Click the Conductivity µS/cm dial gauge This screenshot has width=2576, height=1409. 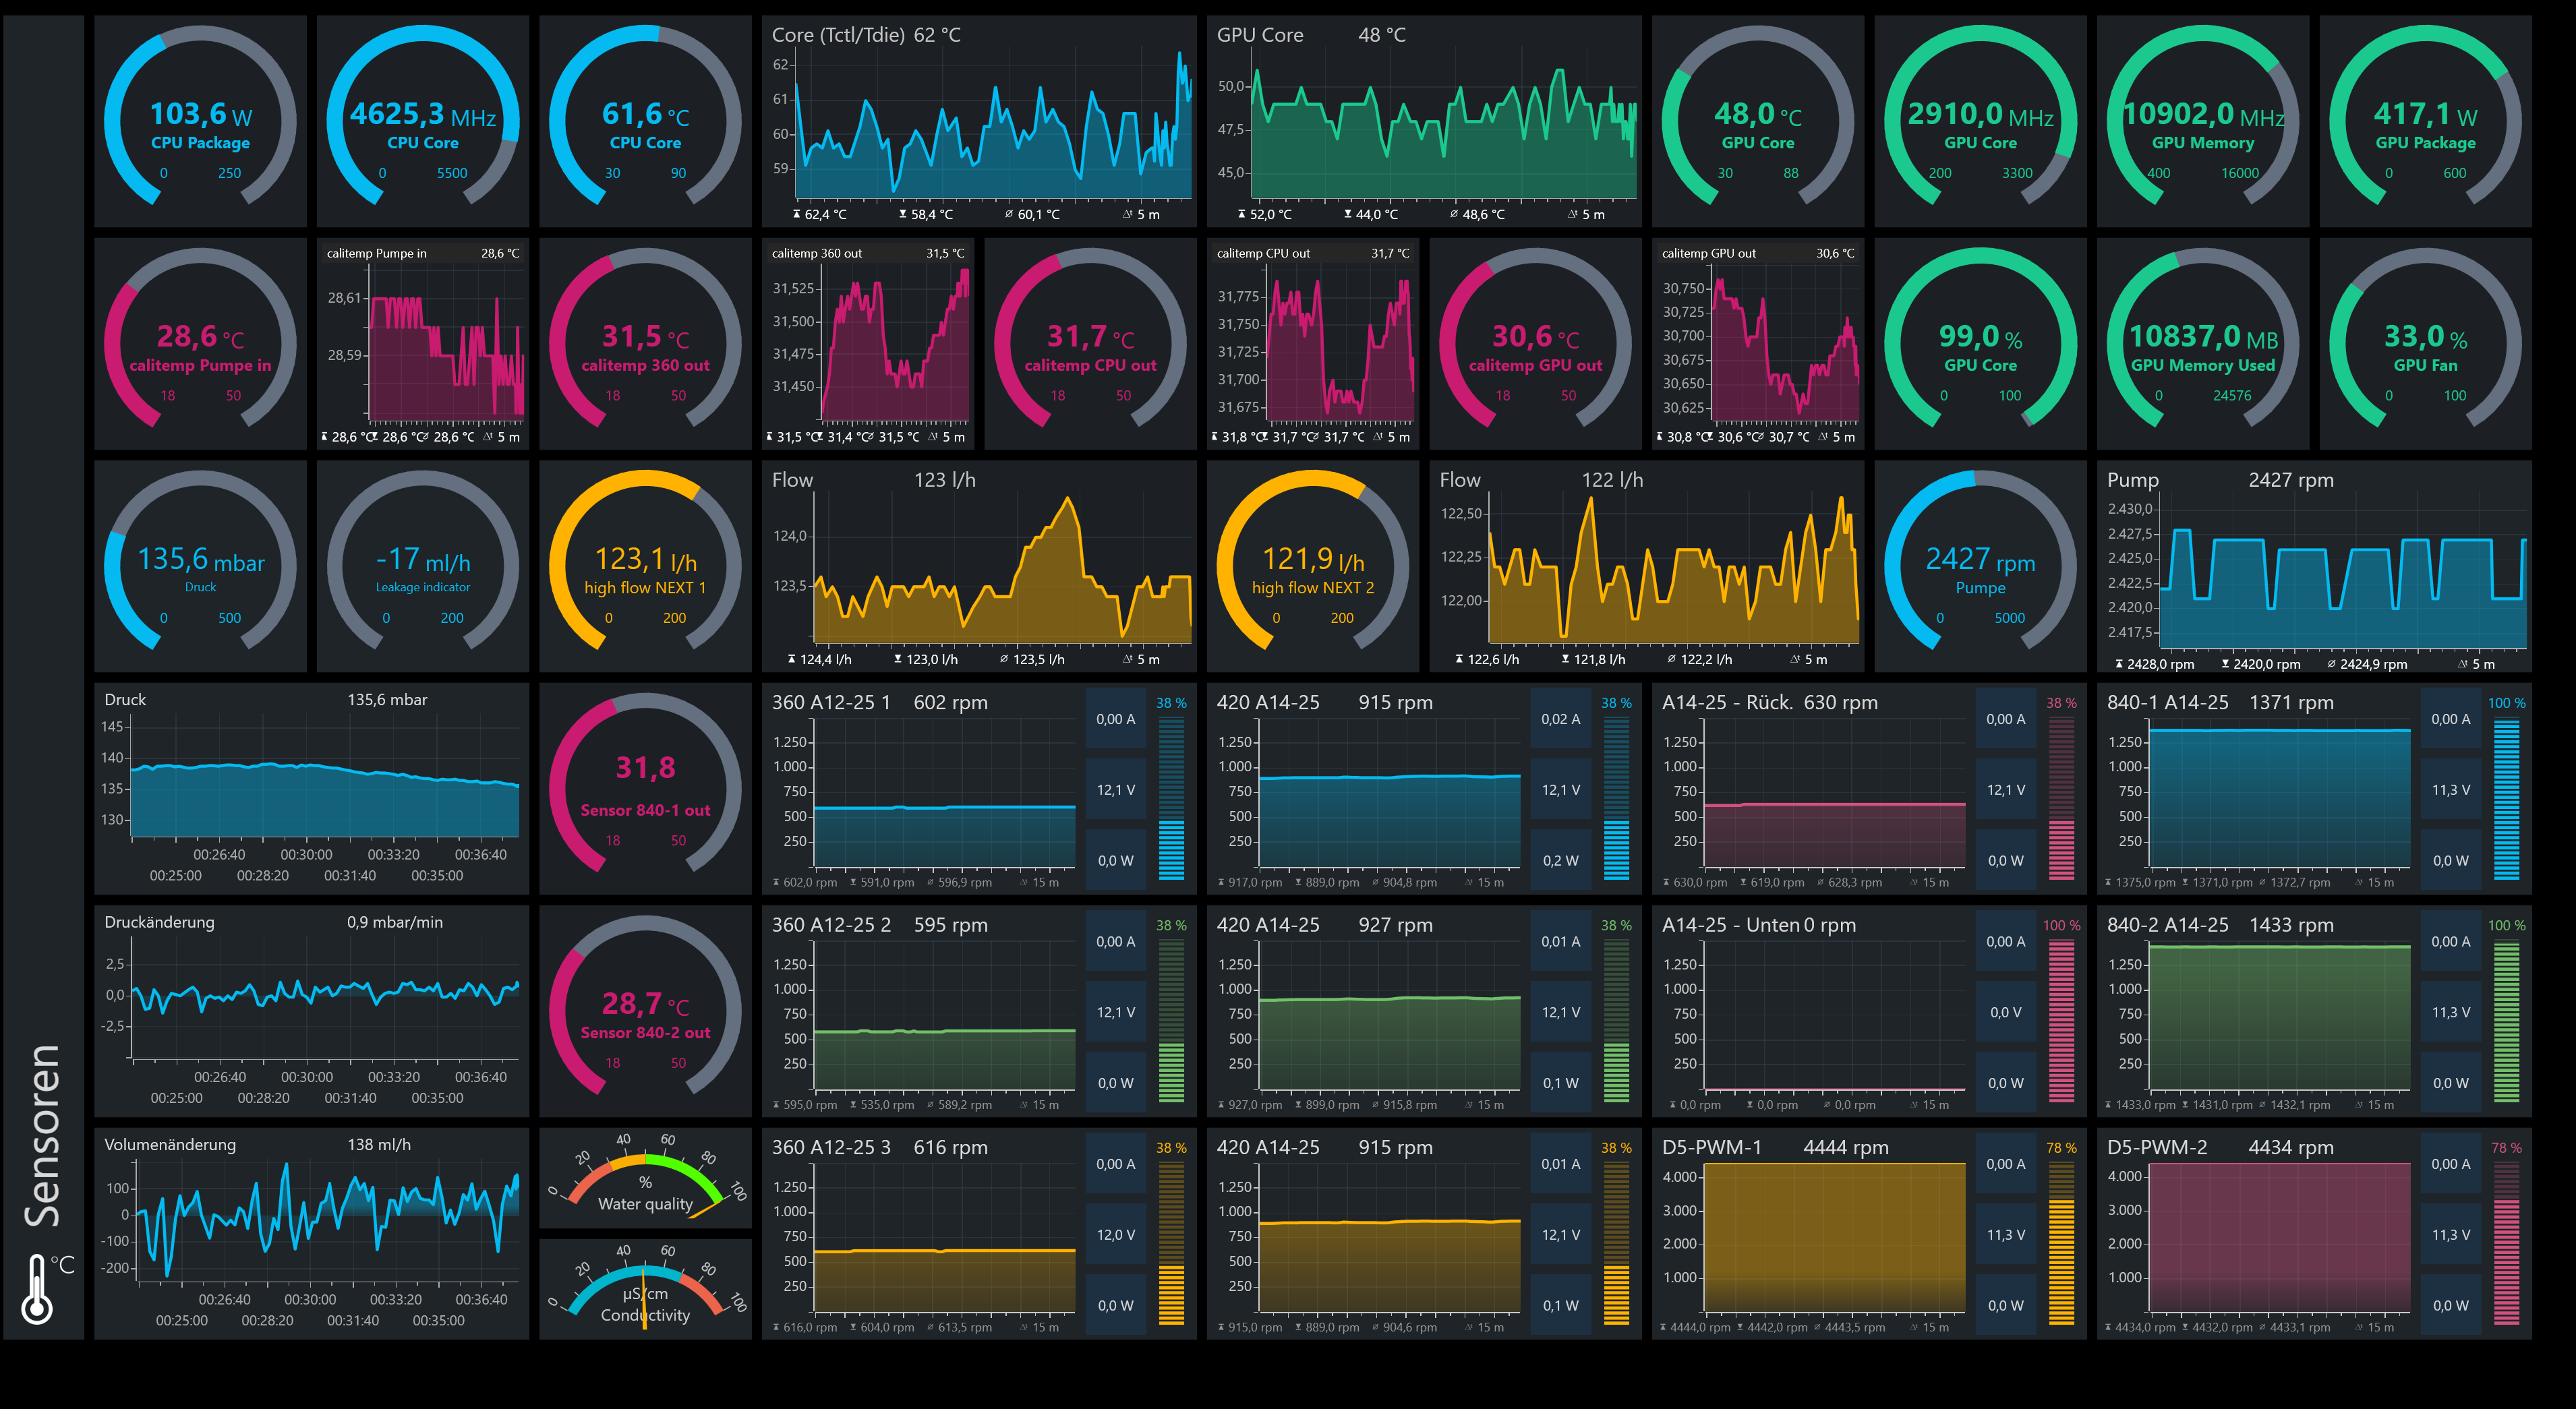tap(645, 1290)
